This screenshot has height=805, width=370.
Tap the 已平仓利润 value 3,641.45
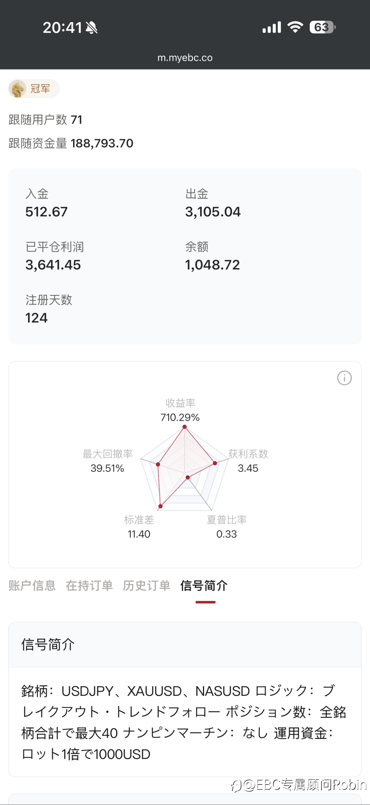[53, 265]
